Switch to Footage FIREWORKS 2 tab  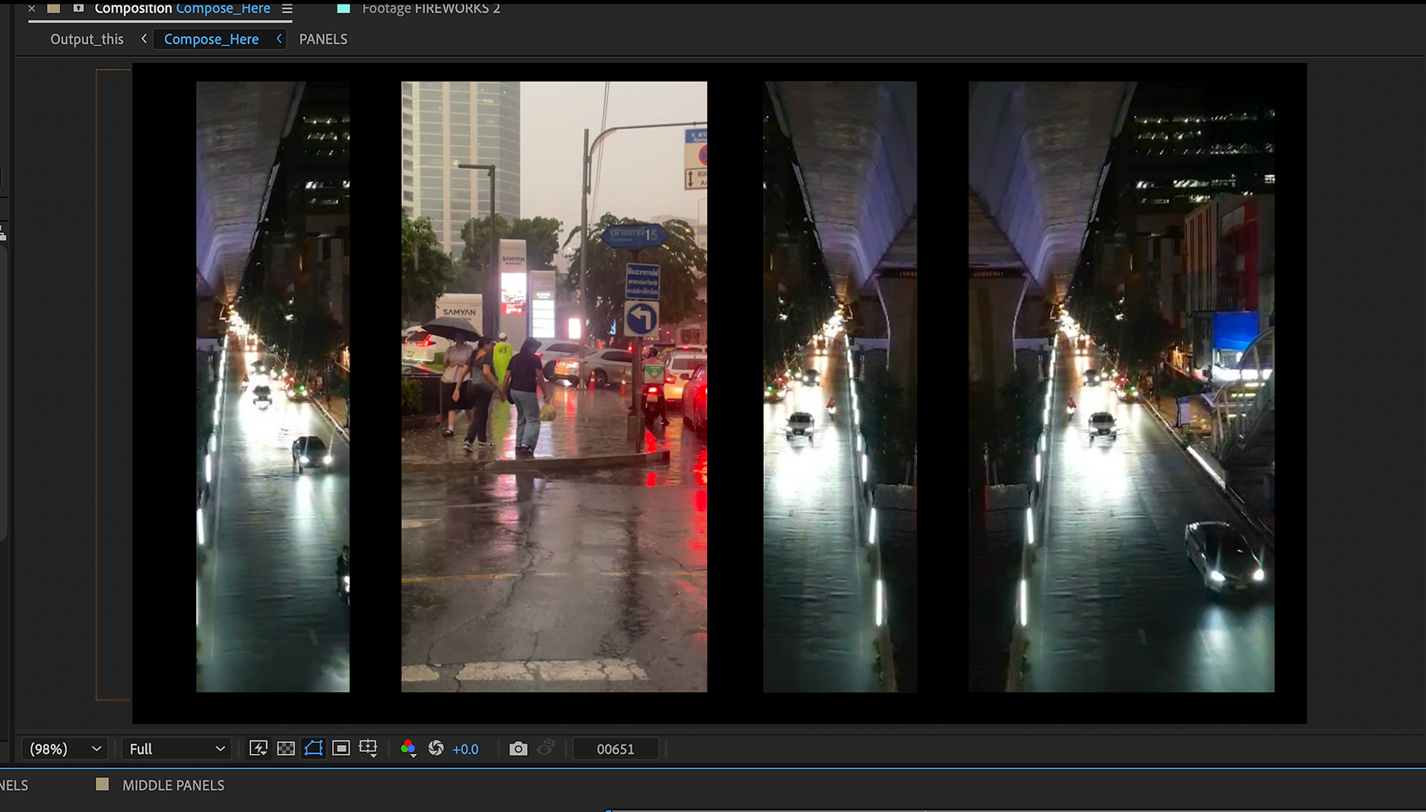pyautogui.click(x=430, y=9)
